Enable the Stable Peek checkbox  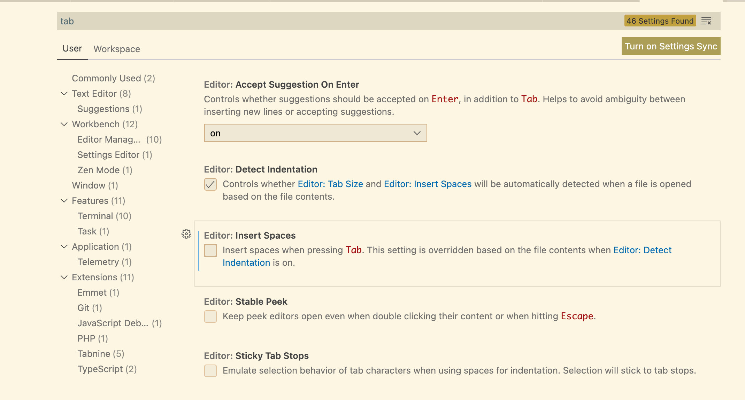coord(210,317)
